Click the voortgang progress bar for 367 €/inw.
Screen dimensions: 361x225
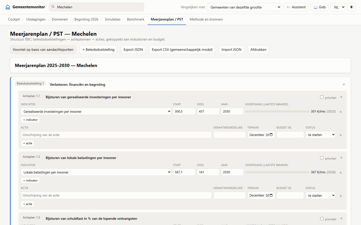pos(277,172)
